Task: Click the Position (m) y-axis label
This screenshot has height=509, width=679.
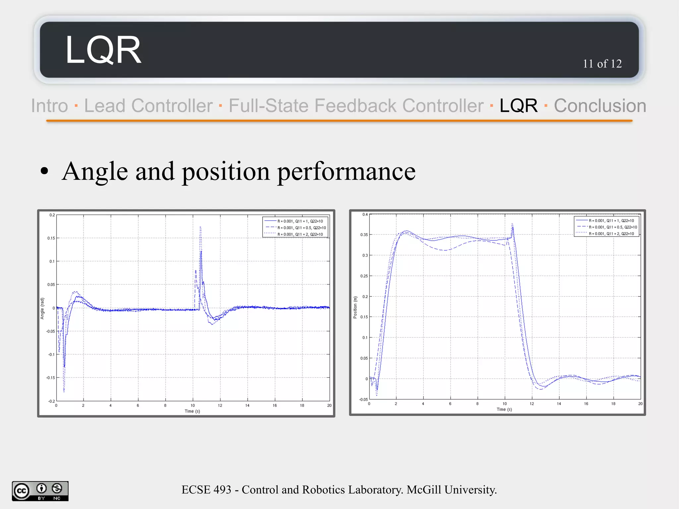Action: pos(355,307)
